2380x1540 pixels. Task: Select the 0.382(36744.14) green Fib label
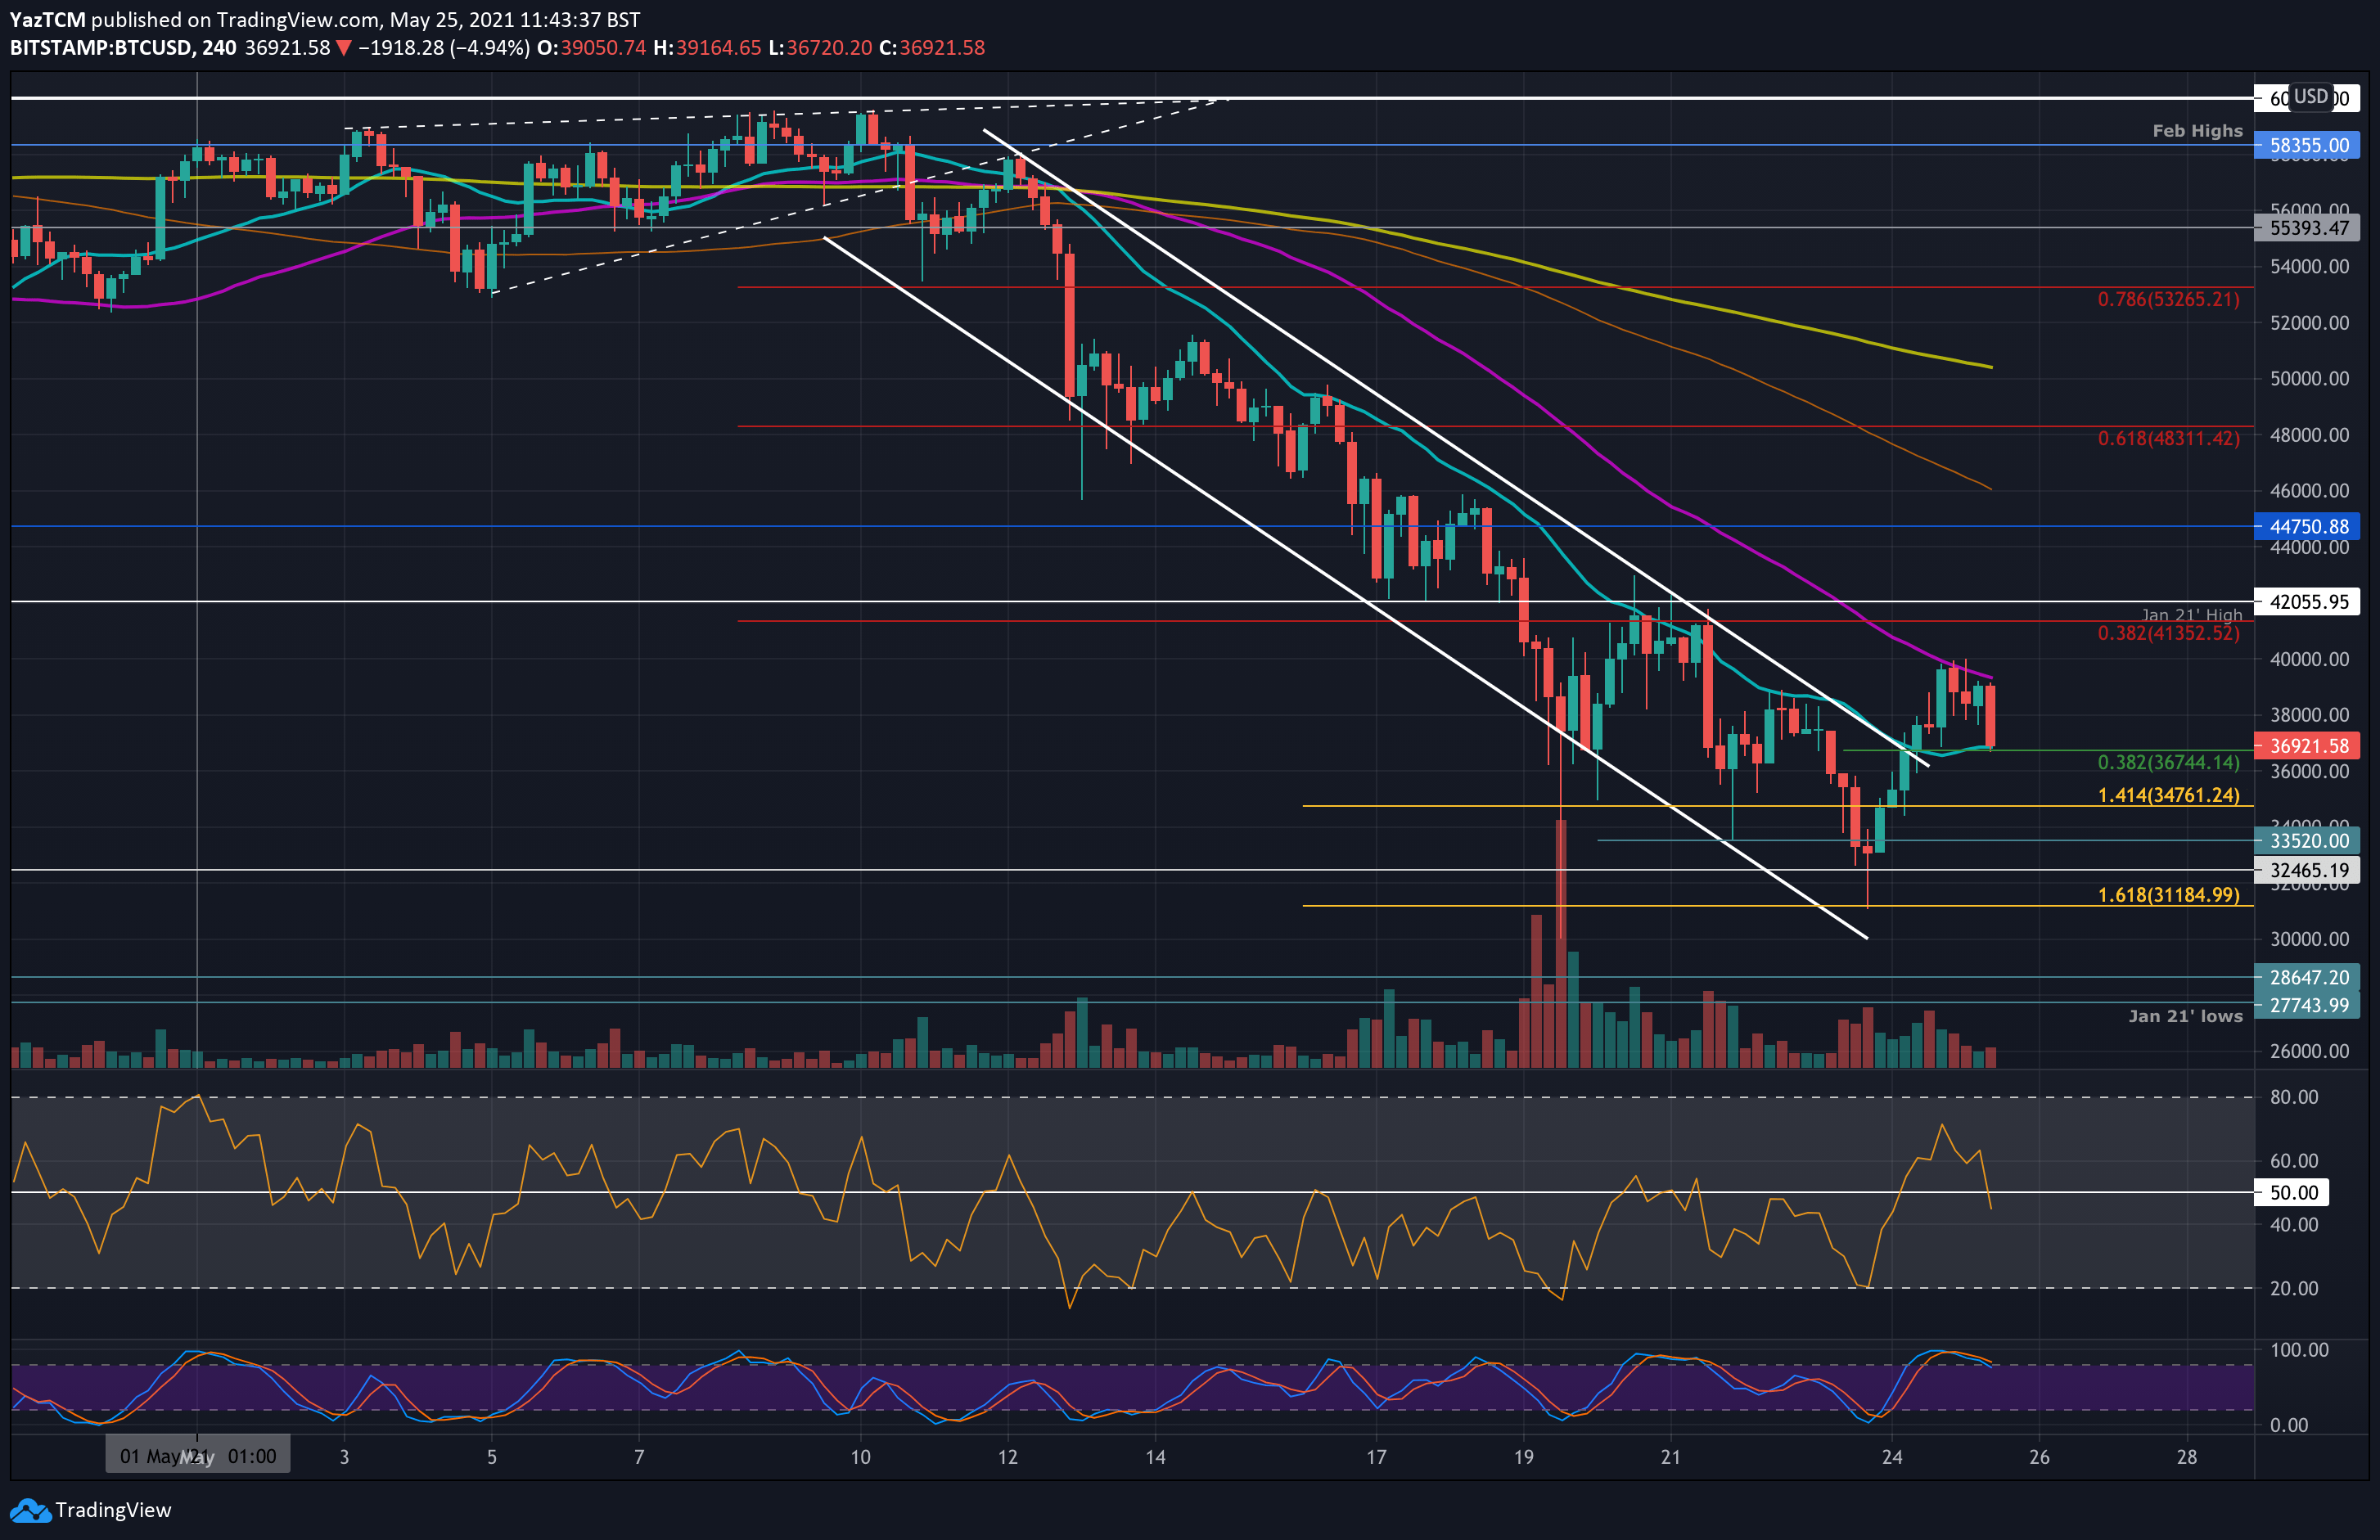coord(2168,763)
